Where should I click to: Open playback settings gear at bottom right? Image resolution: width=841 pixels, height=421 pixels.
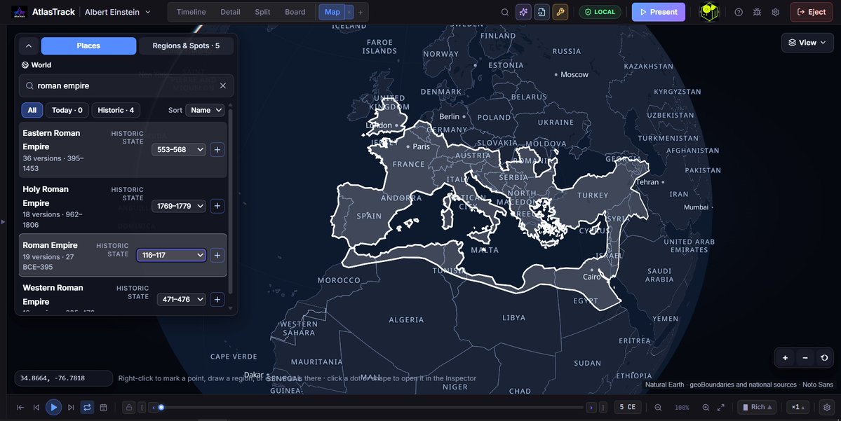click(x=827, y=407)
